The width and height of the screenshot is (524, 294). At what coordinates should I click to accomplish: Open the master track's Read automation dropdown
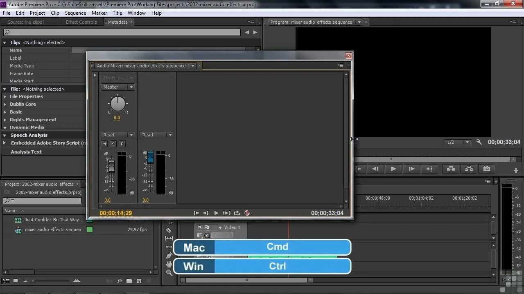point(157,135)
